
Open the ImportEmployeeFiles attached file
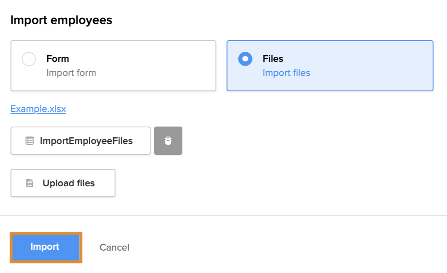(x=80, y=141)
